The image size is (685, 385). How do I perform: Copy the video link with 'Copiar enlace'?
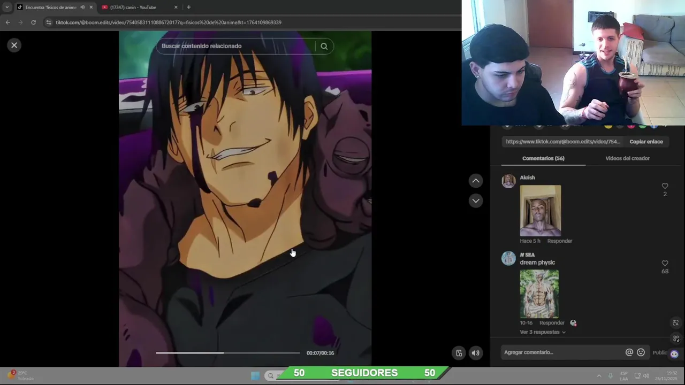[x=646, y=142]
